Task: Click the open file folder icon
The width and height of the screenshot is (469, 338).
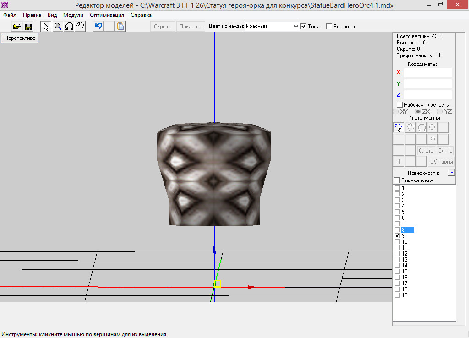Action: 17,27
